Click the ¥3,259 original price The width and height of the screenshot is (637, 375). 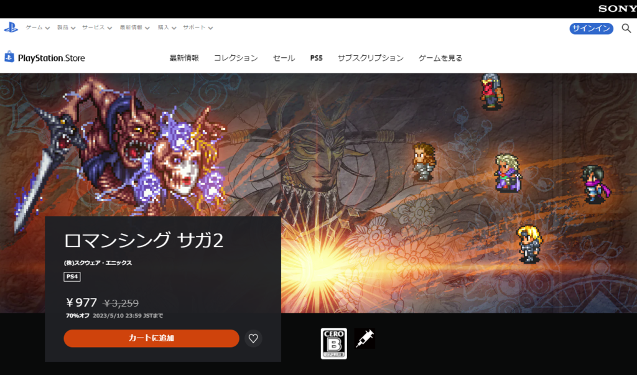pos(121,303)
